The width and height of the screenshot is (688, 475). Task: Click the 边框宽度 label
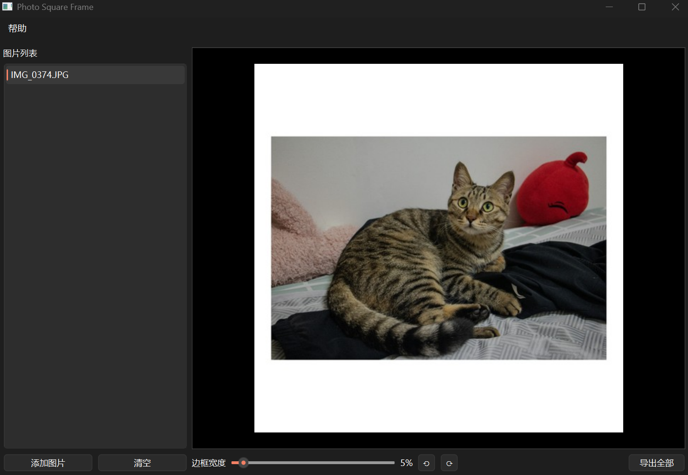[x=209, y=463]
